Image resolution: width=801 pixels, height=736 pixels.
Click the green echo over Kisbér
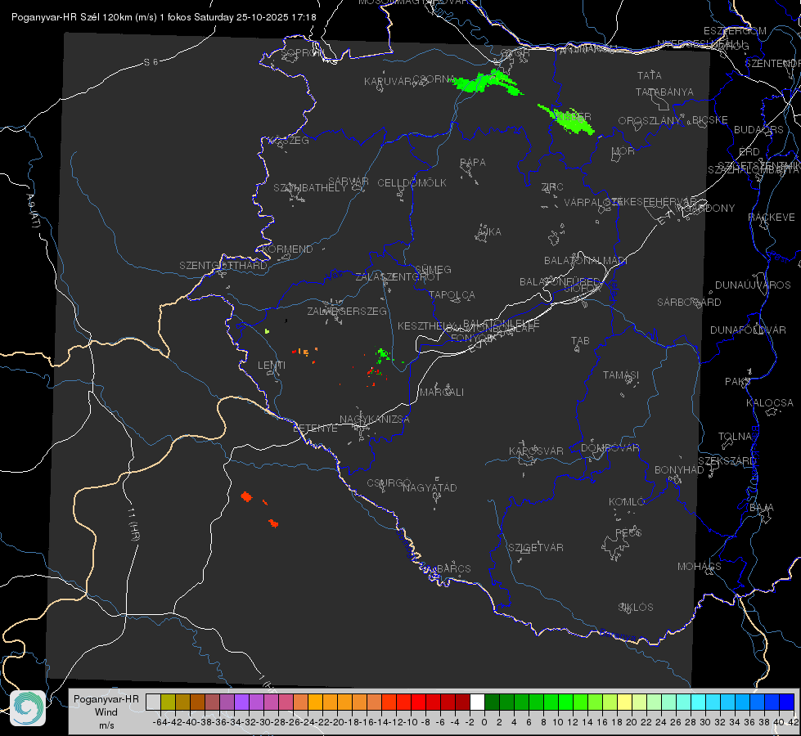[568, 119]
